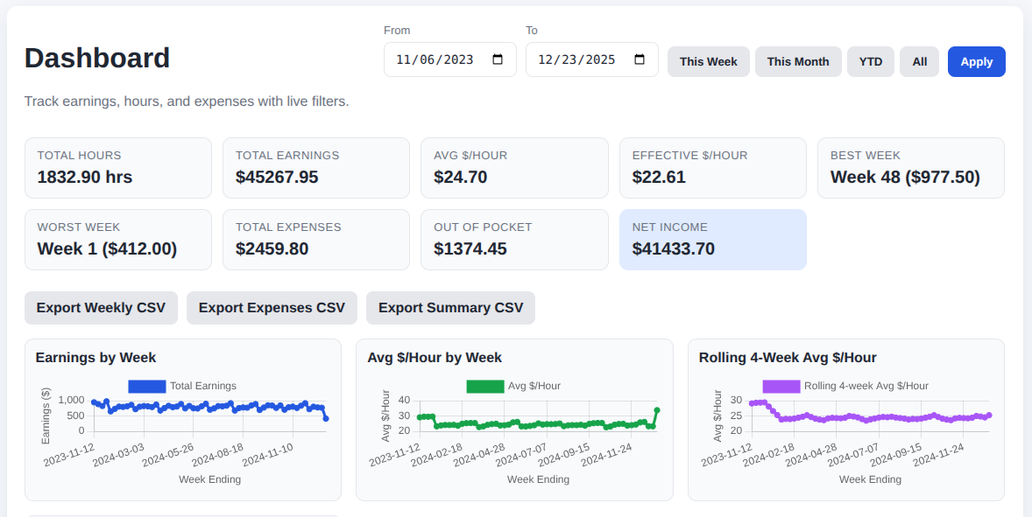1032x517 pixels.
Task: Click last data point in Avg $/Hour chart
Action: click(x=657, y=410)
